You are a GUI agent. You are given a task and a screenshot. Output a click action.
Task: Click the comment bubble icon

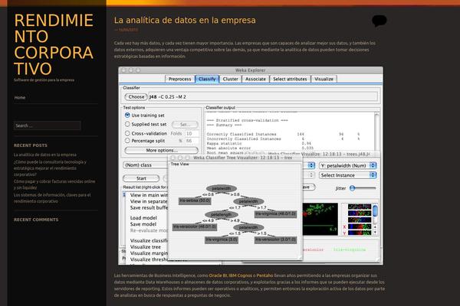[x=379, y=21]
